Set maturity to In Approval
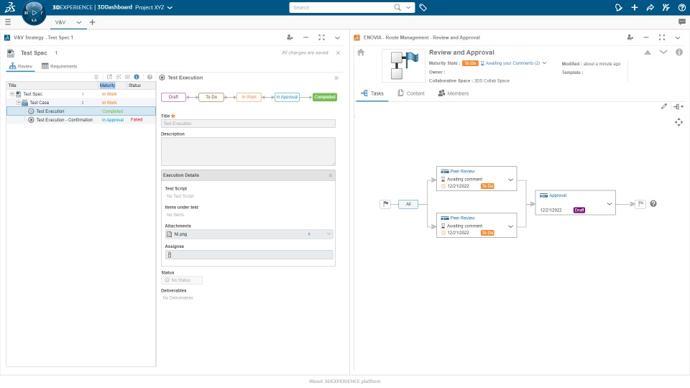 [287, 97]
